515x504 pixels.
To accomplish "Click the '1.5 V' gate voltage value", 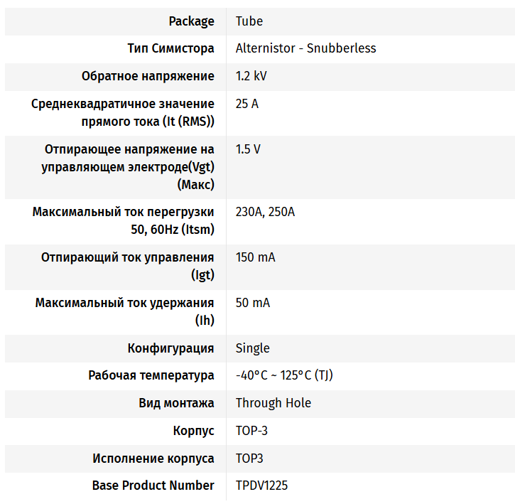I will point(248,149).
